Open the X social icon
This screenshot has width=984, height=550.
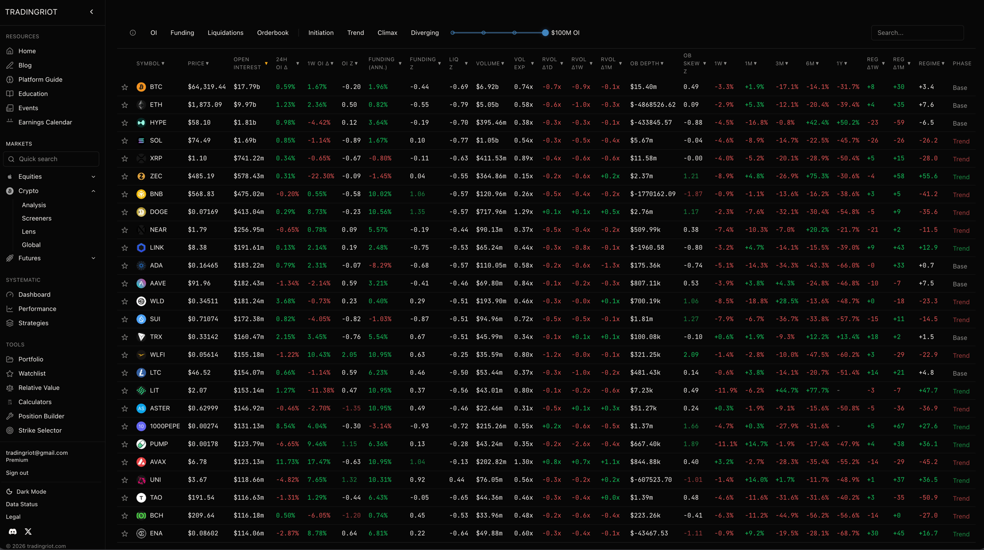coord(28,531)
